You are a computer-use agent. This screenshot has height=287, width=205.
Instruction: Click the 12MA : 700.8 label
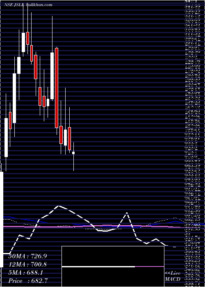click(x=27, y=264)
